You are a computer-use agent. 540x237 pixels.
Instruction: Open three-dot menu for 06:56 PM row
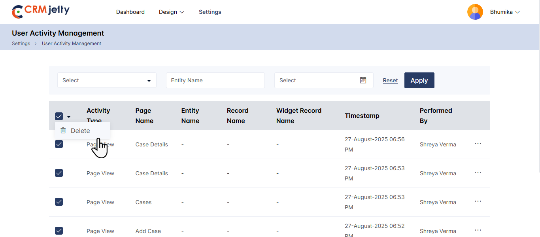point(478,144)
